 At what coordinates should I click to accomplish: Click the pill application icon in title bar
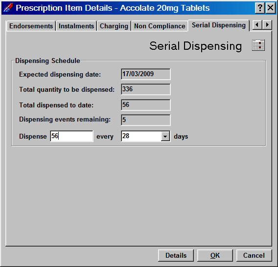click(8, 8)
